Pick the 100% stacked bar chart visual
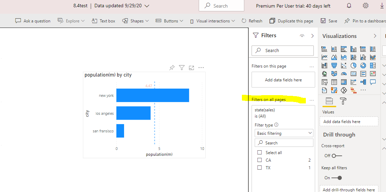386x192 pixels. click(363, 49)
